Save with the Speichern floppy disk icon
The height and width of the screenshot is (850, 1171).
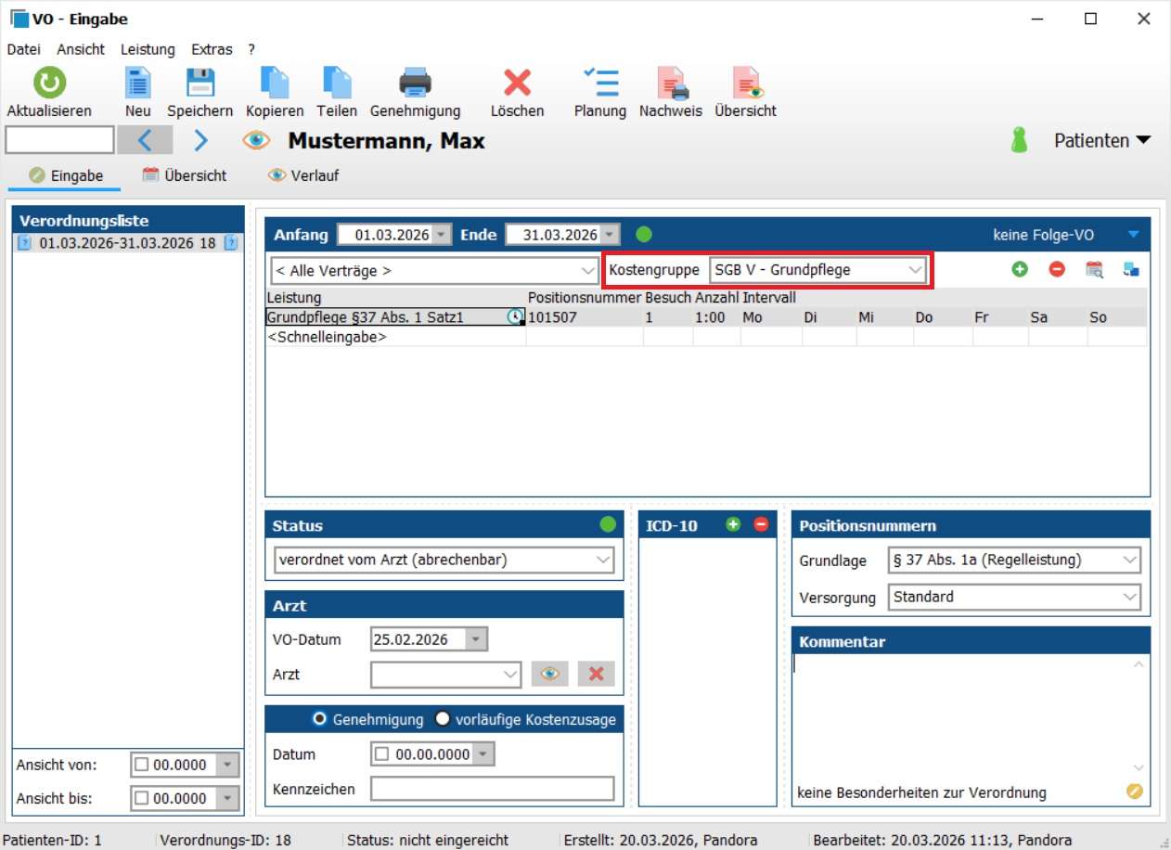(199, 84)
